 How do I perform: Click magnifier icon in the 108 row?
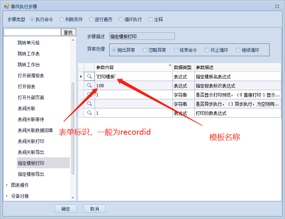click(89, 86)
